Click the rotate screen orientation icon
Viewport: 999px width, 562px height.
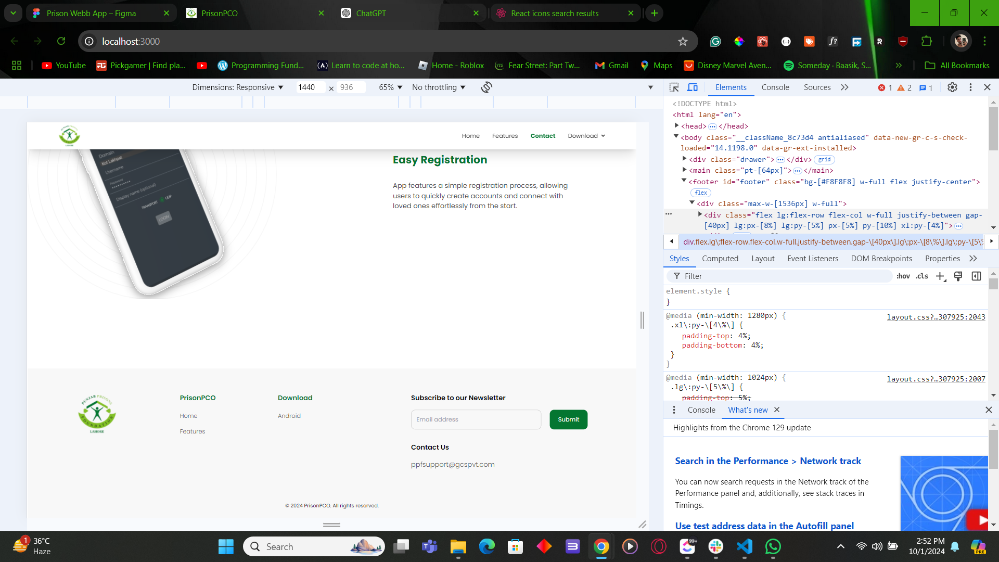point(486,87)
